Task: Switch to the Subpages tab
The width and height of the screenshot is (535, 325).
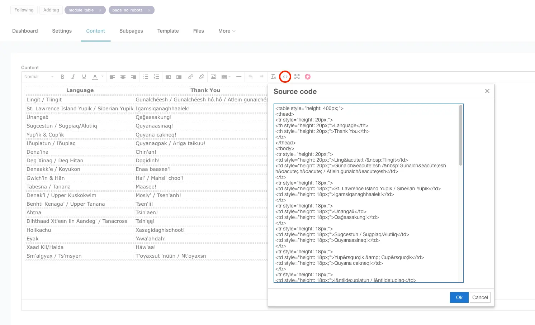Action: [x=131, y=31]
